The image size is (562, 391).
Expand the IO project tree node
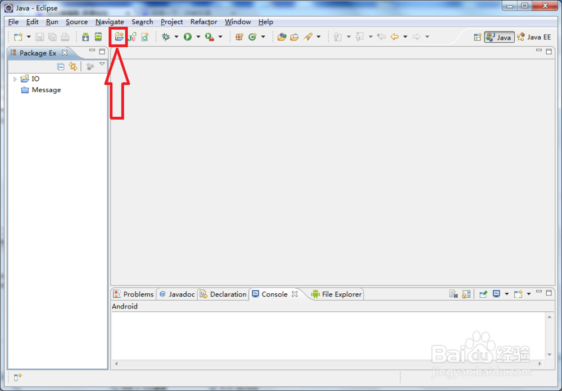(x=15, y=79)
